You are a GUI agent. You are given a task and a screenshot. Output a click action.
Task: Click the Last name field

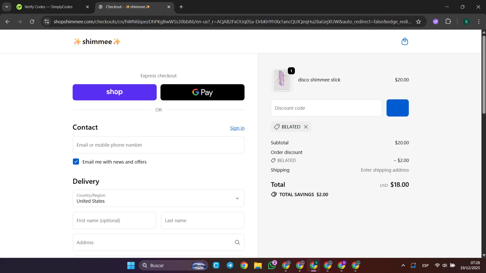tap(202, 221)
